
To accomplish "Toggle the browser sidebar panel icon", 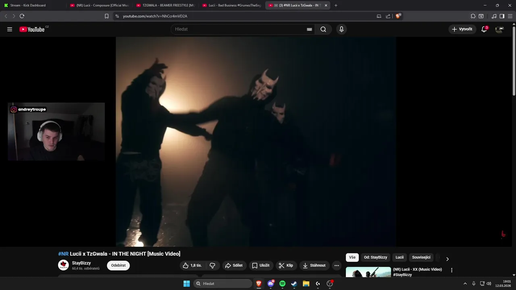I will (x=502, y=16).
